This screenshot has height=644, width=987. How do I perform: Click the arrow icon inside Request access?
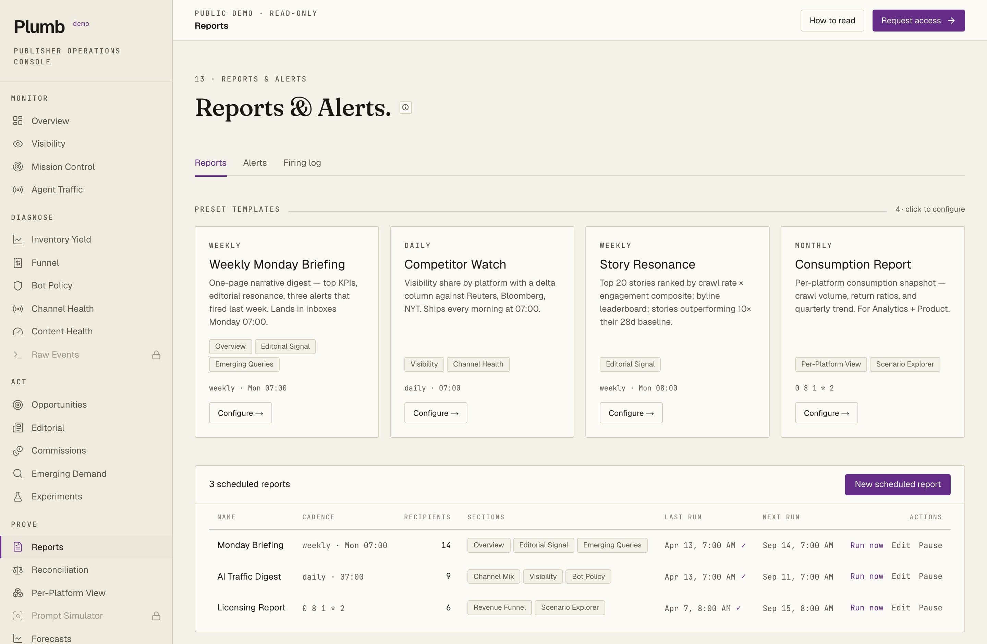coord(951,21)
